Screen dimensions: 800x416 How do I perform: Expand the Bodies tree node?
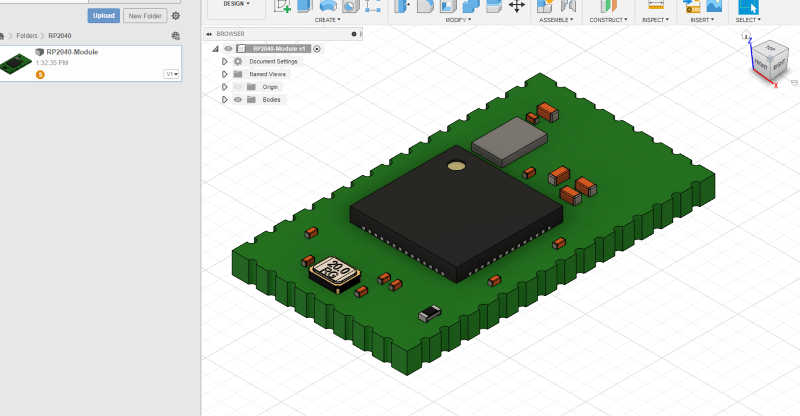225,100
